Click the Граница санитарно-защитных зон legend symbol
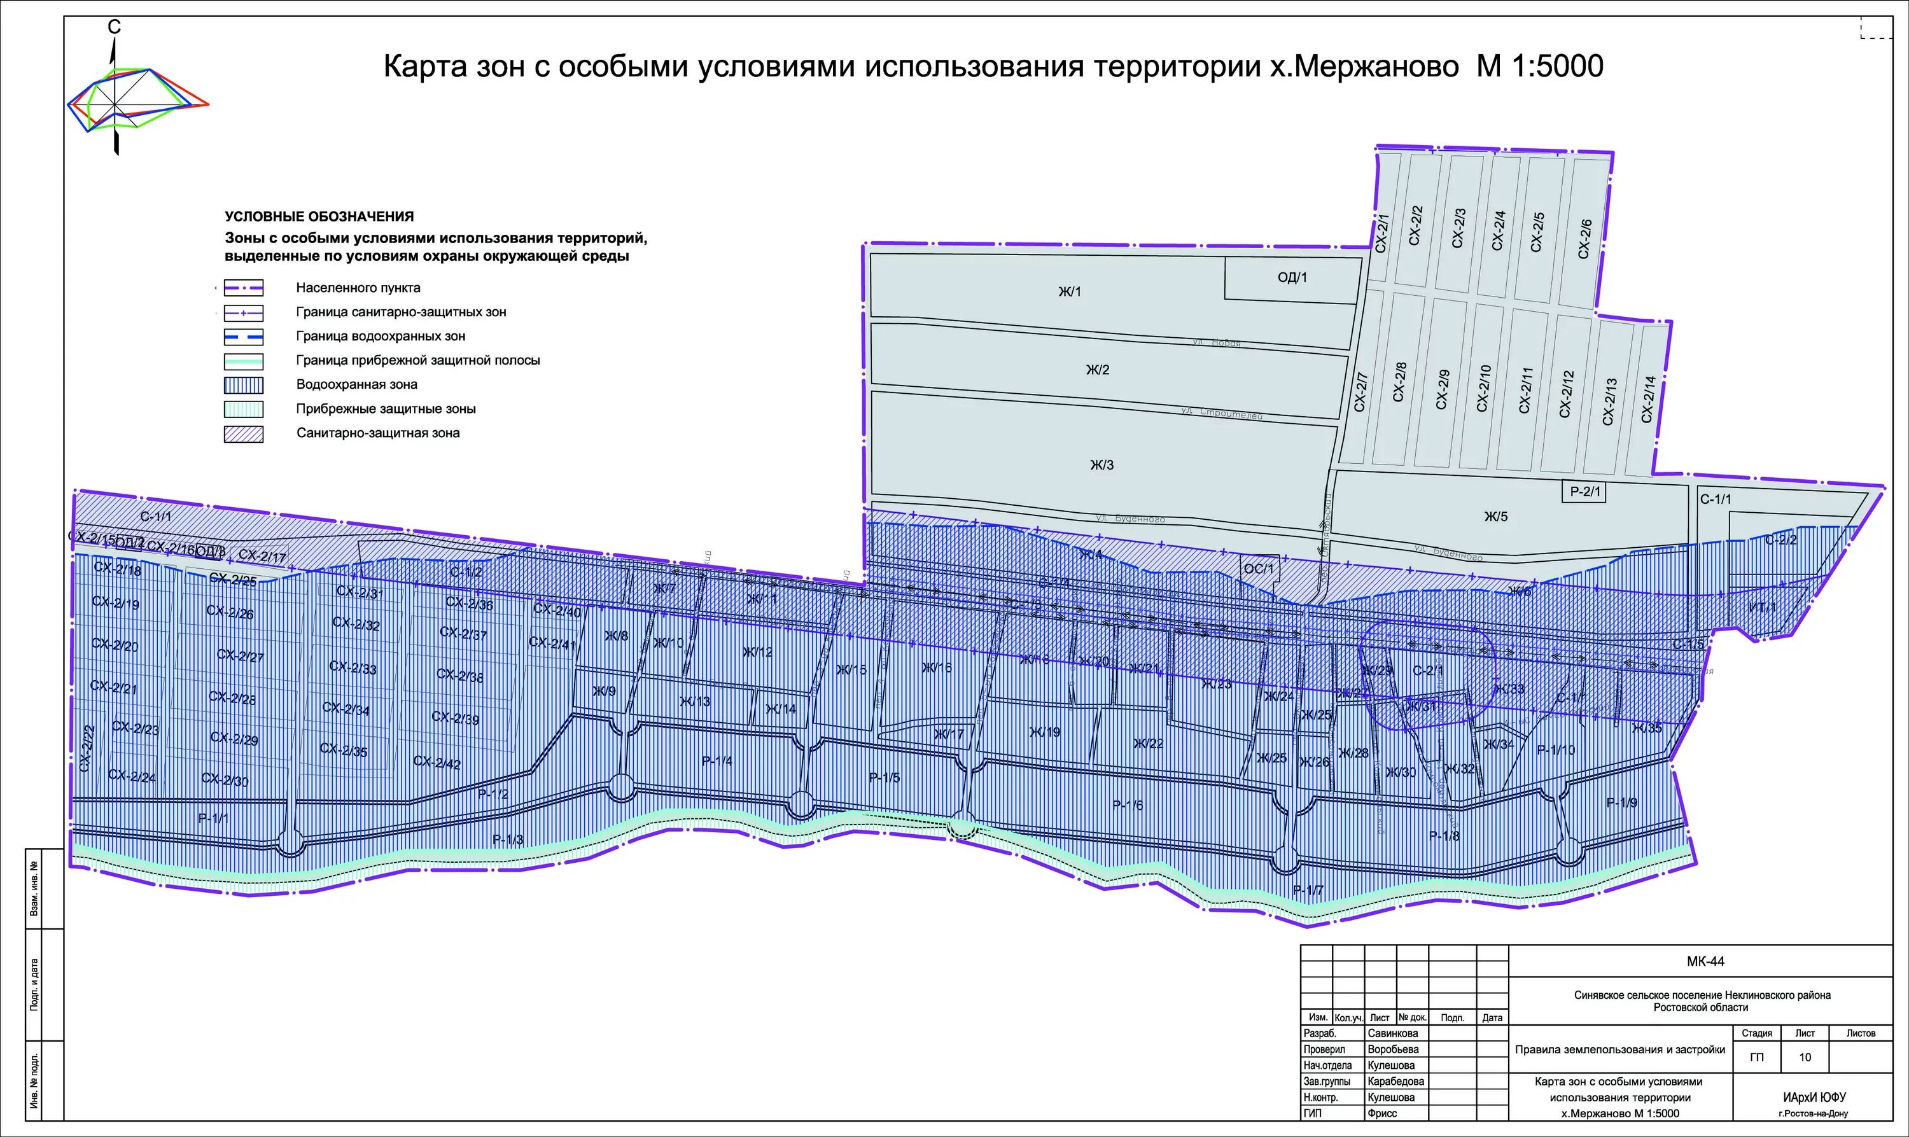The width and height of the screenshot is (1909, 1137). tap(244, 312)
